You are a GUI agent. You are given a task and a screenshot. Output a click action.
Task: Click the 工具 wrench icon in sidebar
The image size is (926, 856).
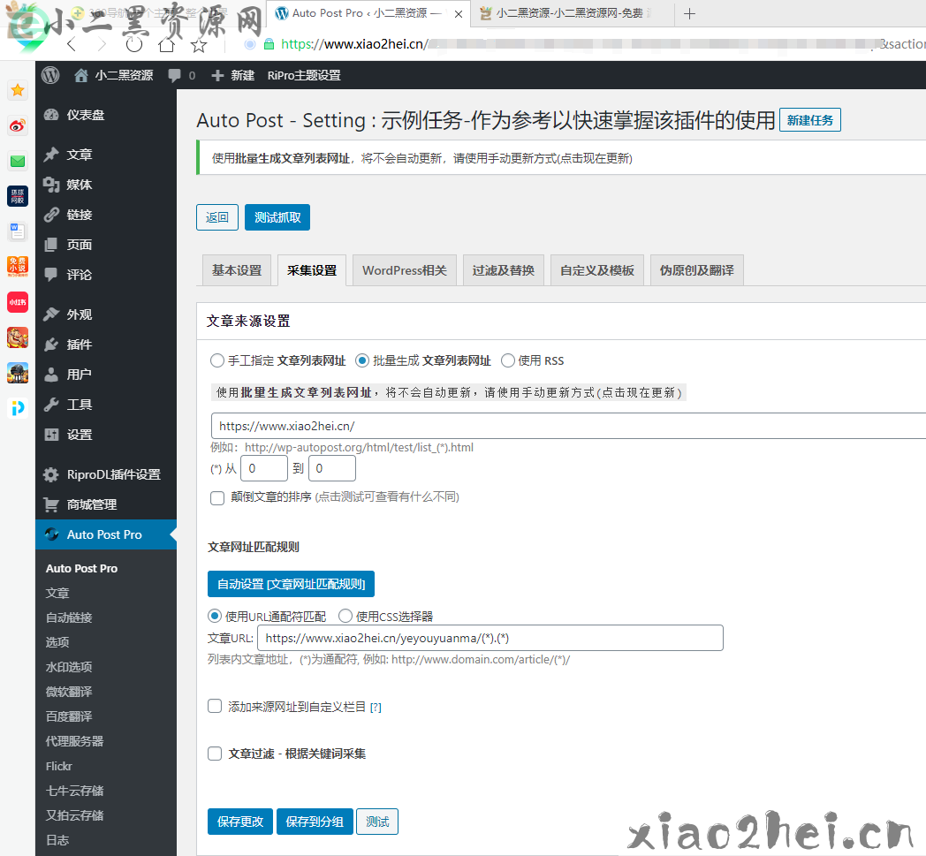(52, 405)
